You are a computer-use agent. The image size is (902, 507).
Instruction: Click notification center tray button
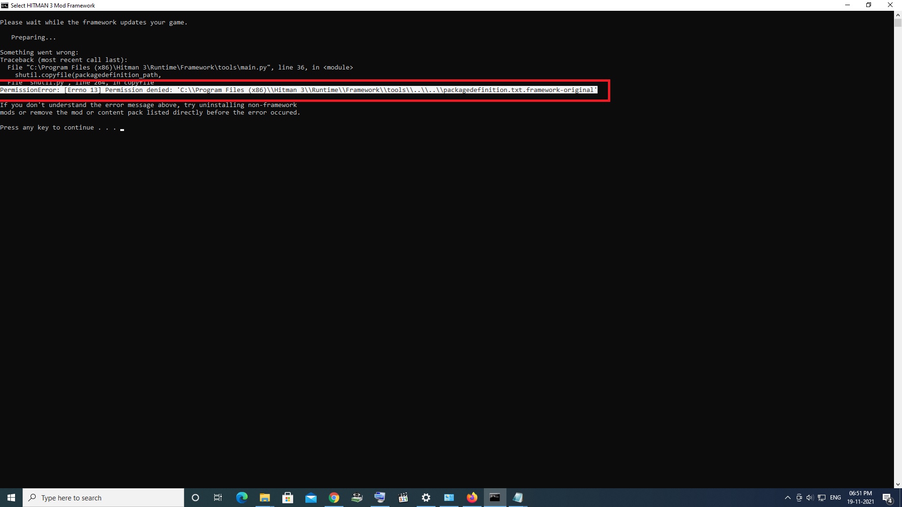890,497
